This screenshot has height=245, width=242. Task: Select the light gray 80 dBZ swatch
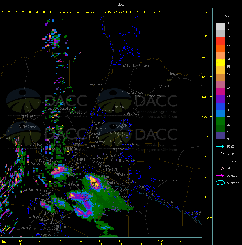coord(220,26)
